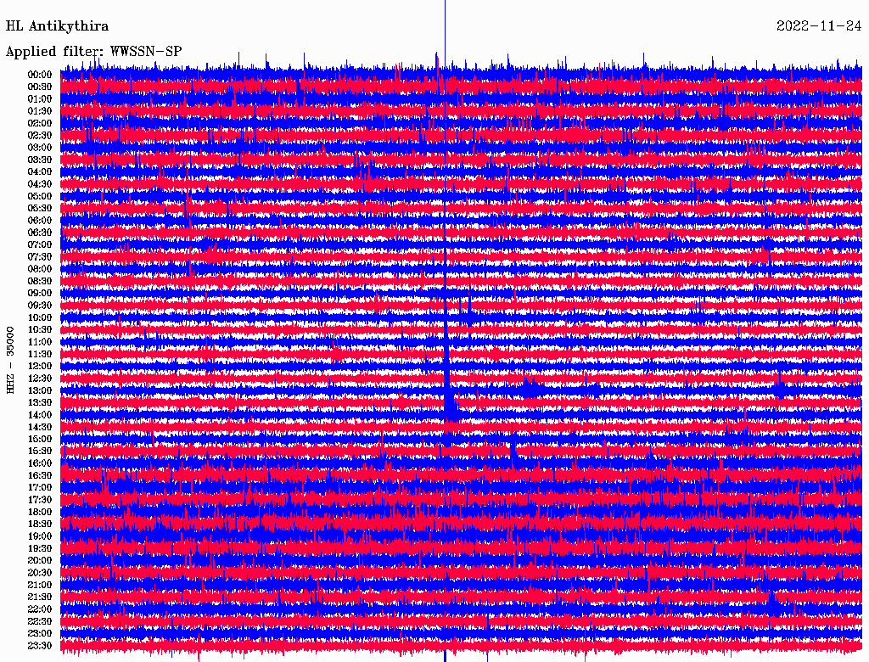Select the 'HHZ - 35000' axis label
This screenshot has height=662, width=869.
[x=10, y=361]
